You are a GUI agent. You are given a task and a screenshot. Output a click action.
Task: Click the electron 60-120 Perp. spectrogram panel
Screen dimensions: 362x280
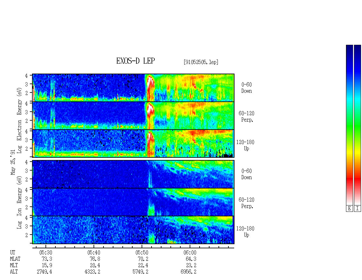point(133,116)
